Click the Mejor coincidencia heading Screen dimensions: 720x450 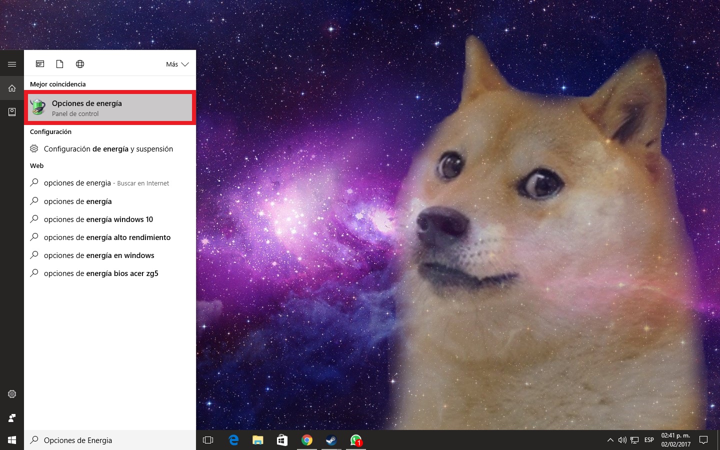pyautogui.click(x=58, y=84)
